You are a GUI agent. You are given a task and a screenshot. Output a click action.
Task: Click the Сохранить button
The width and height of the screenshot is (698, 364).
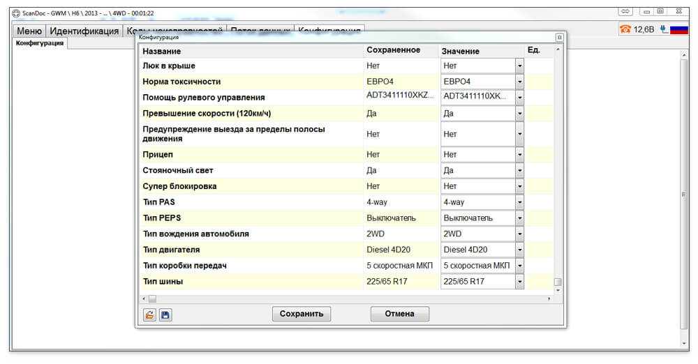point(302,314)
